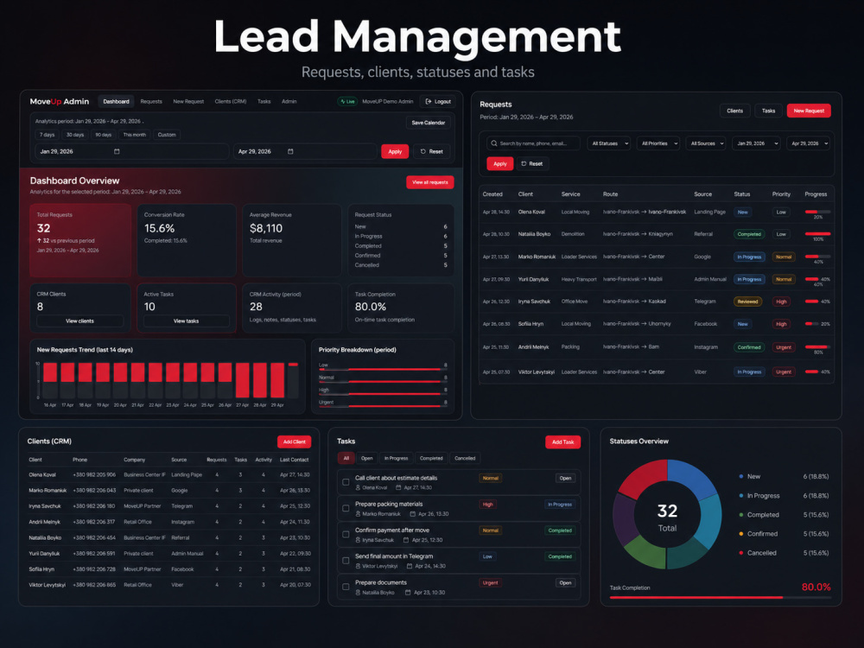Click the 100% progress bar in Nataliia Boyko's request row
This screenshot has width=864, height=648.
817,234
